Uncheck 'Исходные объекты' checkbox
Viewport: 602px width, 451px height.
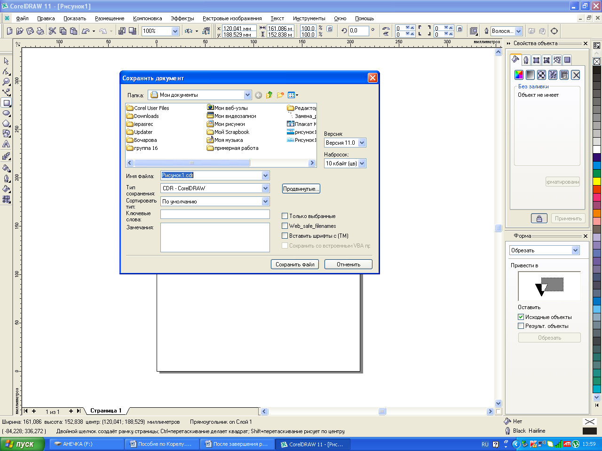(x=521, y=317)
